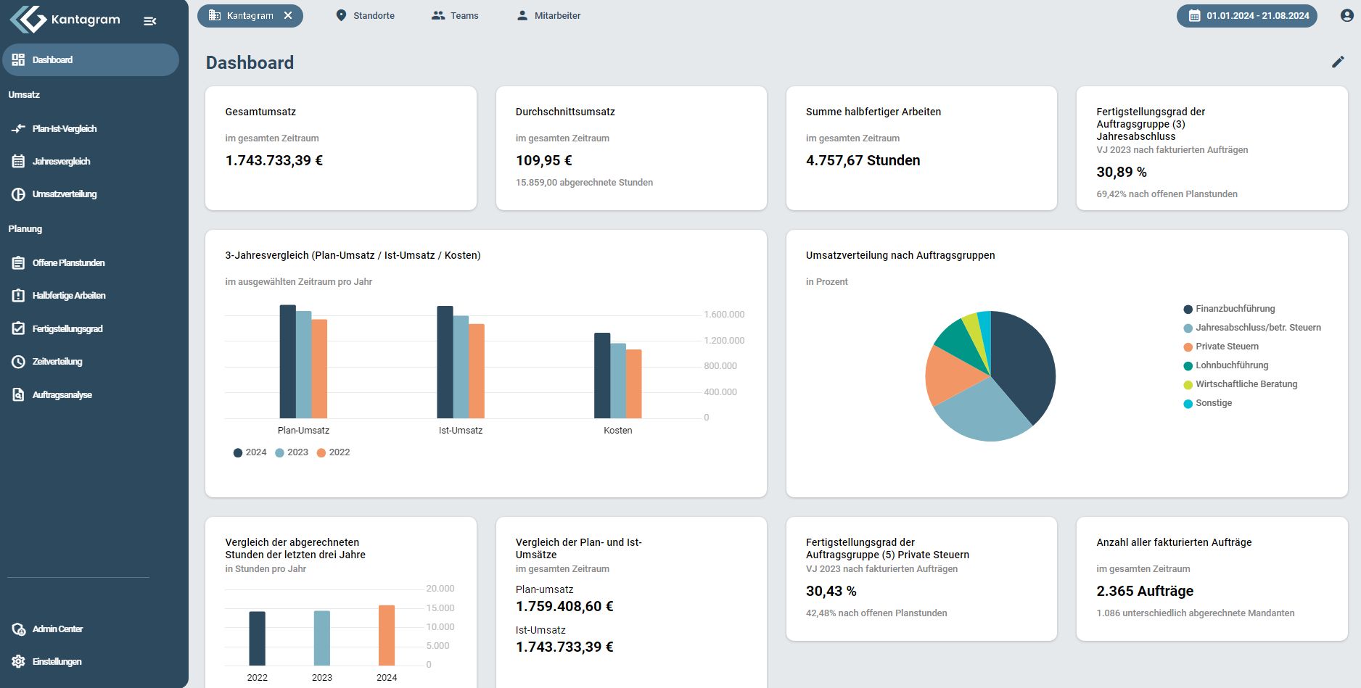The width and height of the screenshot is (1361, 688).
Task: Go to the Jahresvergleich calendar icon
Action: click(18, 161)
